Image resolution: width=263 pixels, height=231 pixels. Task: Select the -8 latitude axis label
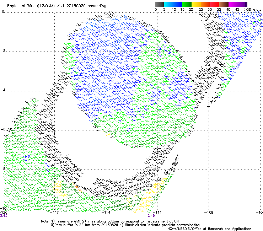[3, 168]
